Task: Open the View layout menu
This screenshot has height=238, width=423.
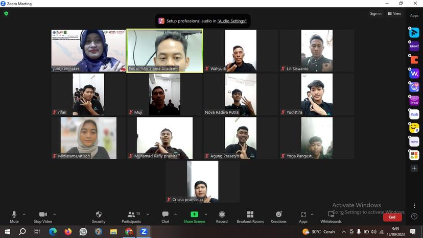Action: (394, 13)
